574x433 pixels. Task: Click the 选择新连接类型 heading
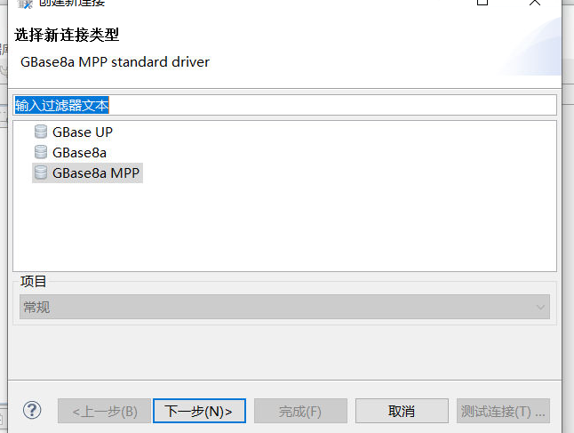pyautogui.click(x=67, y=35)
